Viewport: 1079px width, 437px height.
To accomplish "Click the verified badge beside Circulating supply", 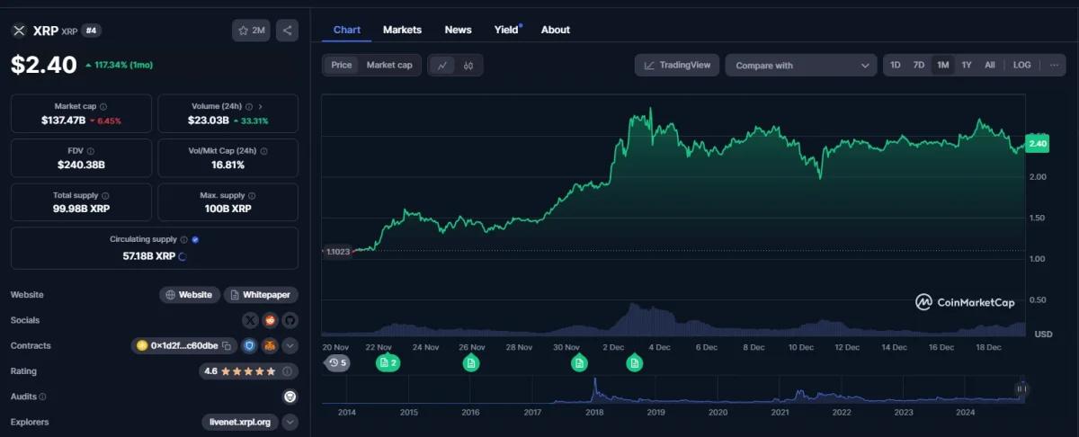I will [x=196, y=239].
